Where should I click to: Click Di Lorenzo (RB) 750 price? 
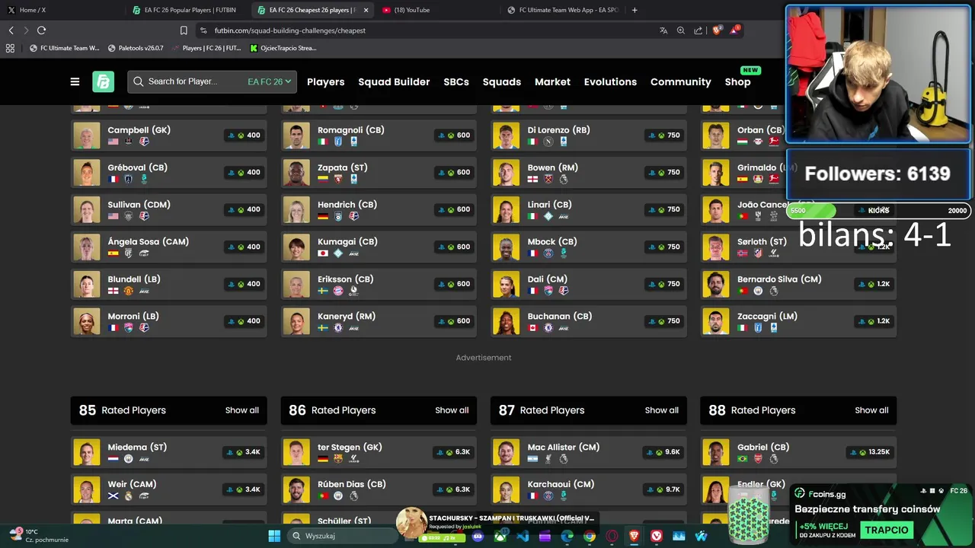click(x=663, y=135)
